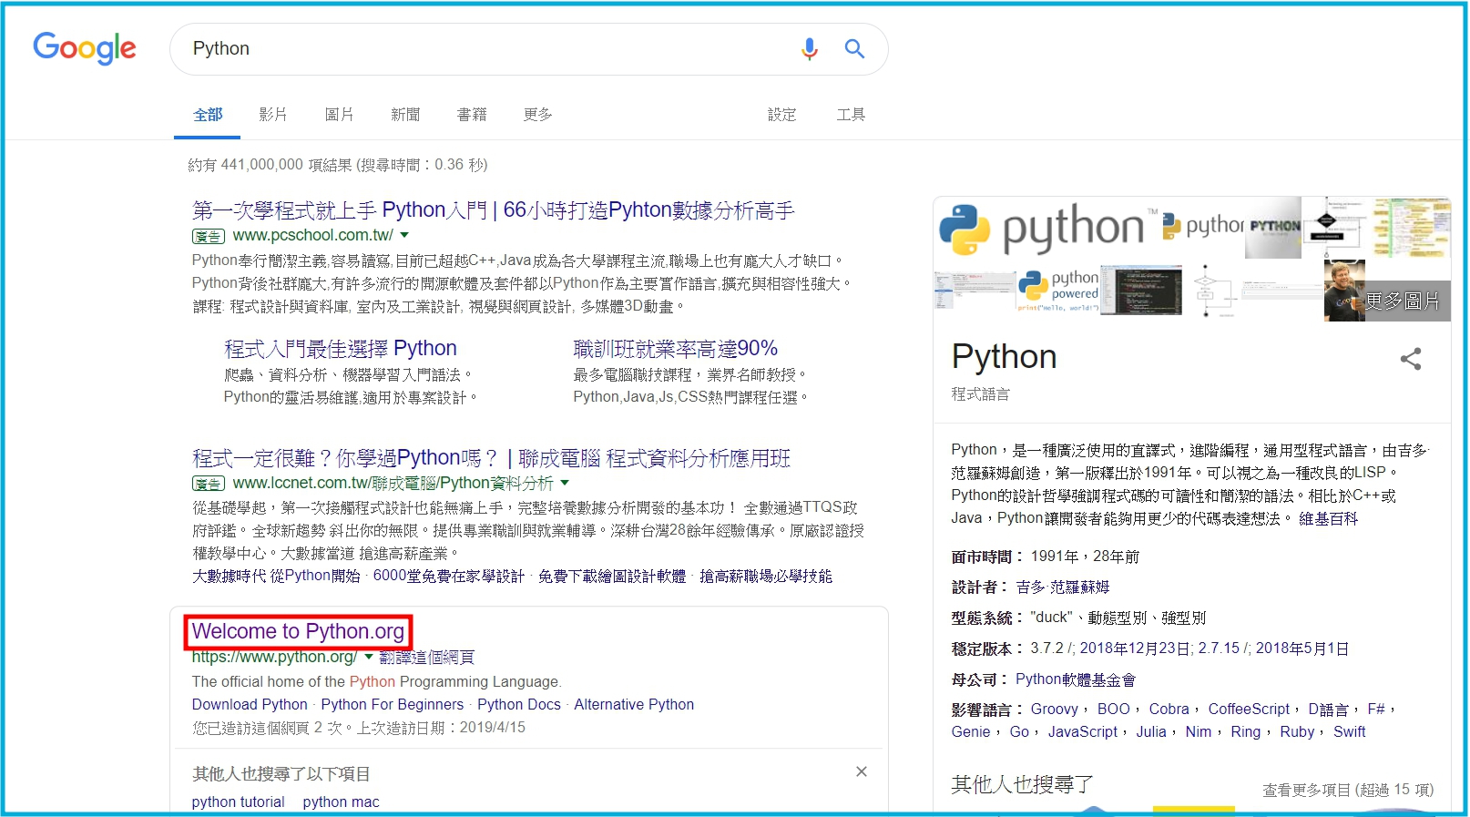Screen dimensions: 1470x817
Task: Close the people also searched box
Action: [861, 771]
